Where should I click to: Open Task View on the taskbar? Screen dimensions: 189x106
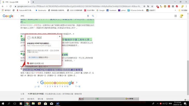(x=15, y=103)
